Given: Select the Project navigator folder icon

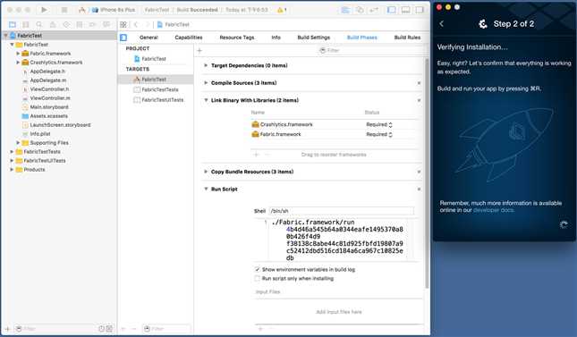Looking at the screenshot, I should [x=13, y=25].
